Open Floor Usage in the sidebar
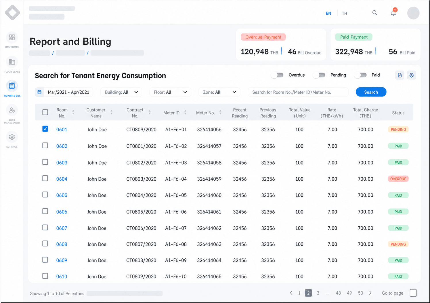The width and height of the screenshot is (430, 303). (12, 62)
